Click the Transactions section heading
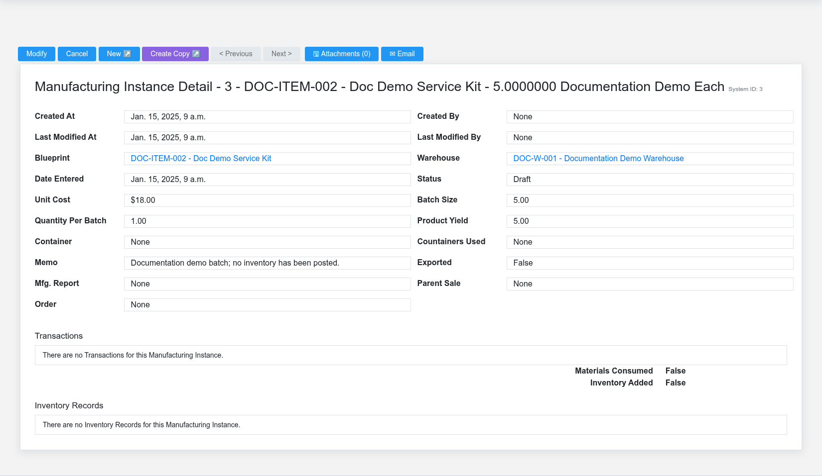The width and height of the screenshot is (822, 476). (x=59, y=336)
